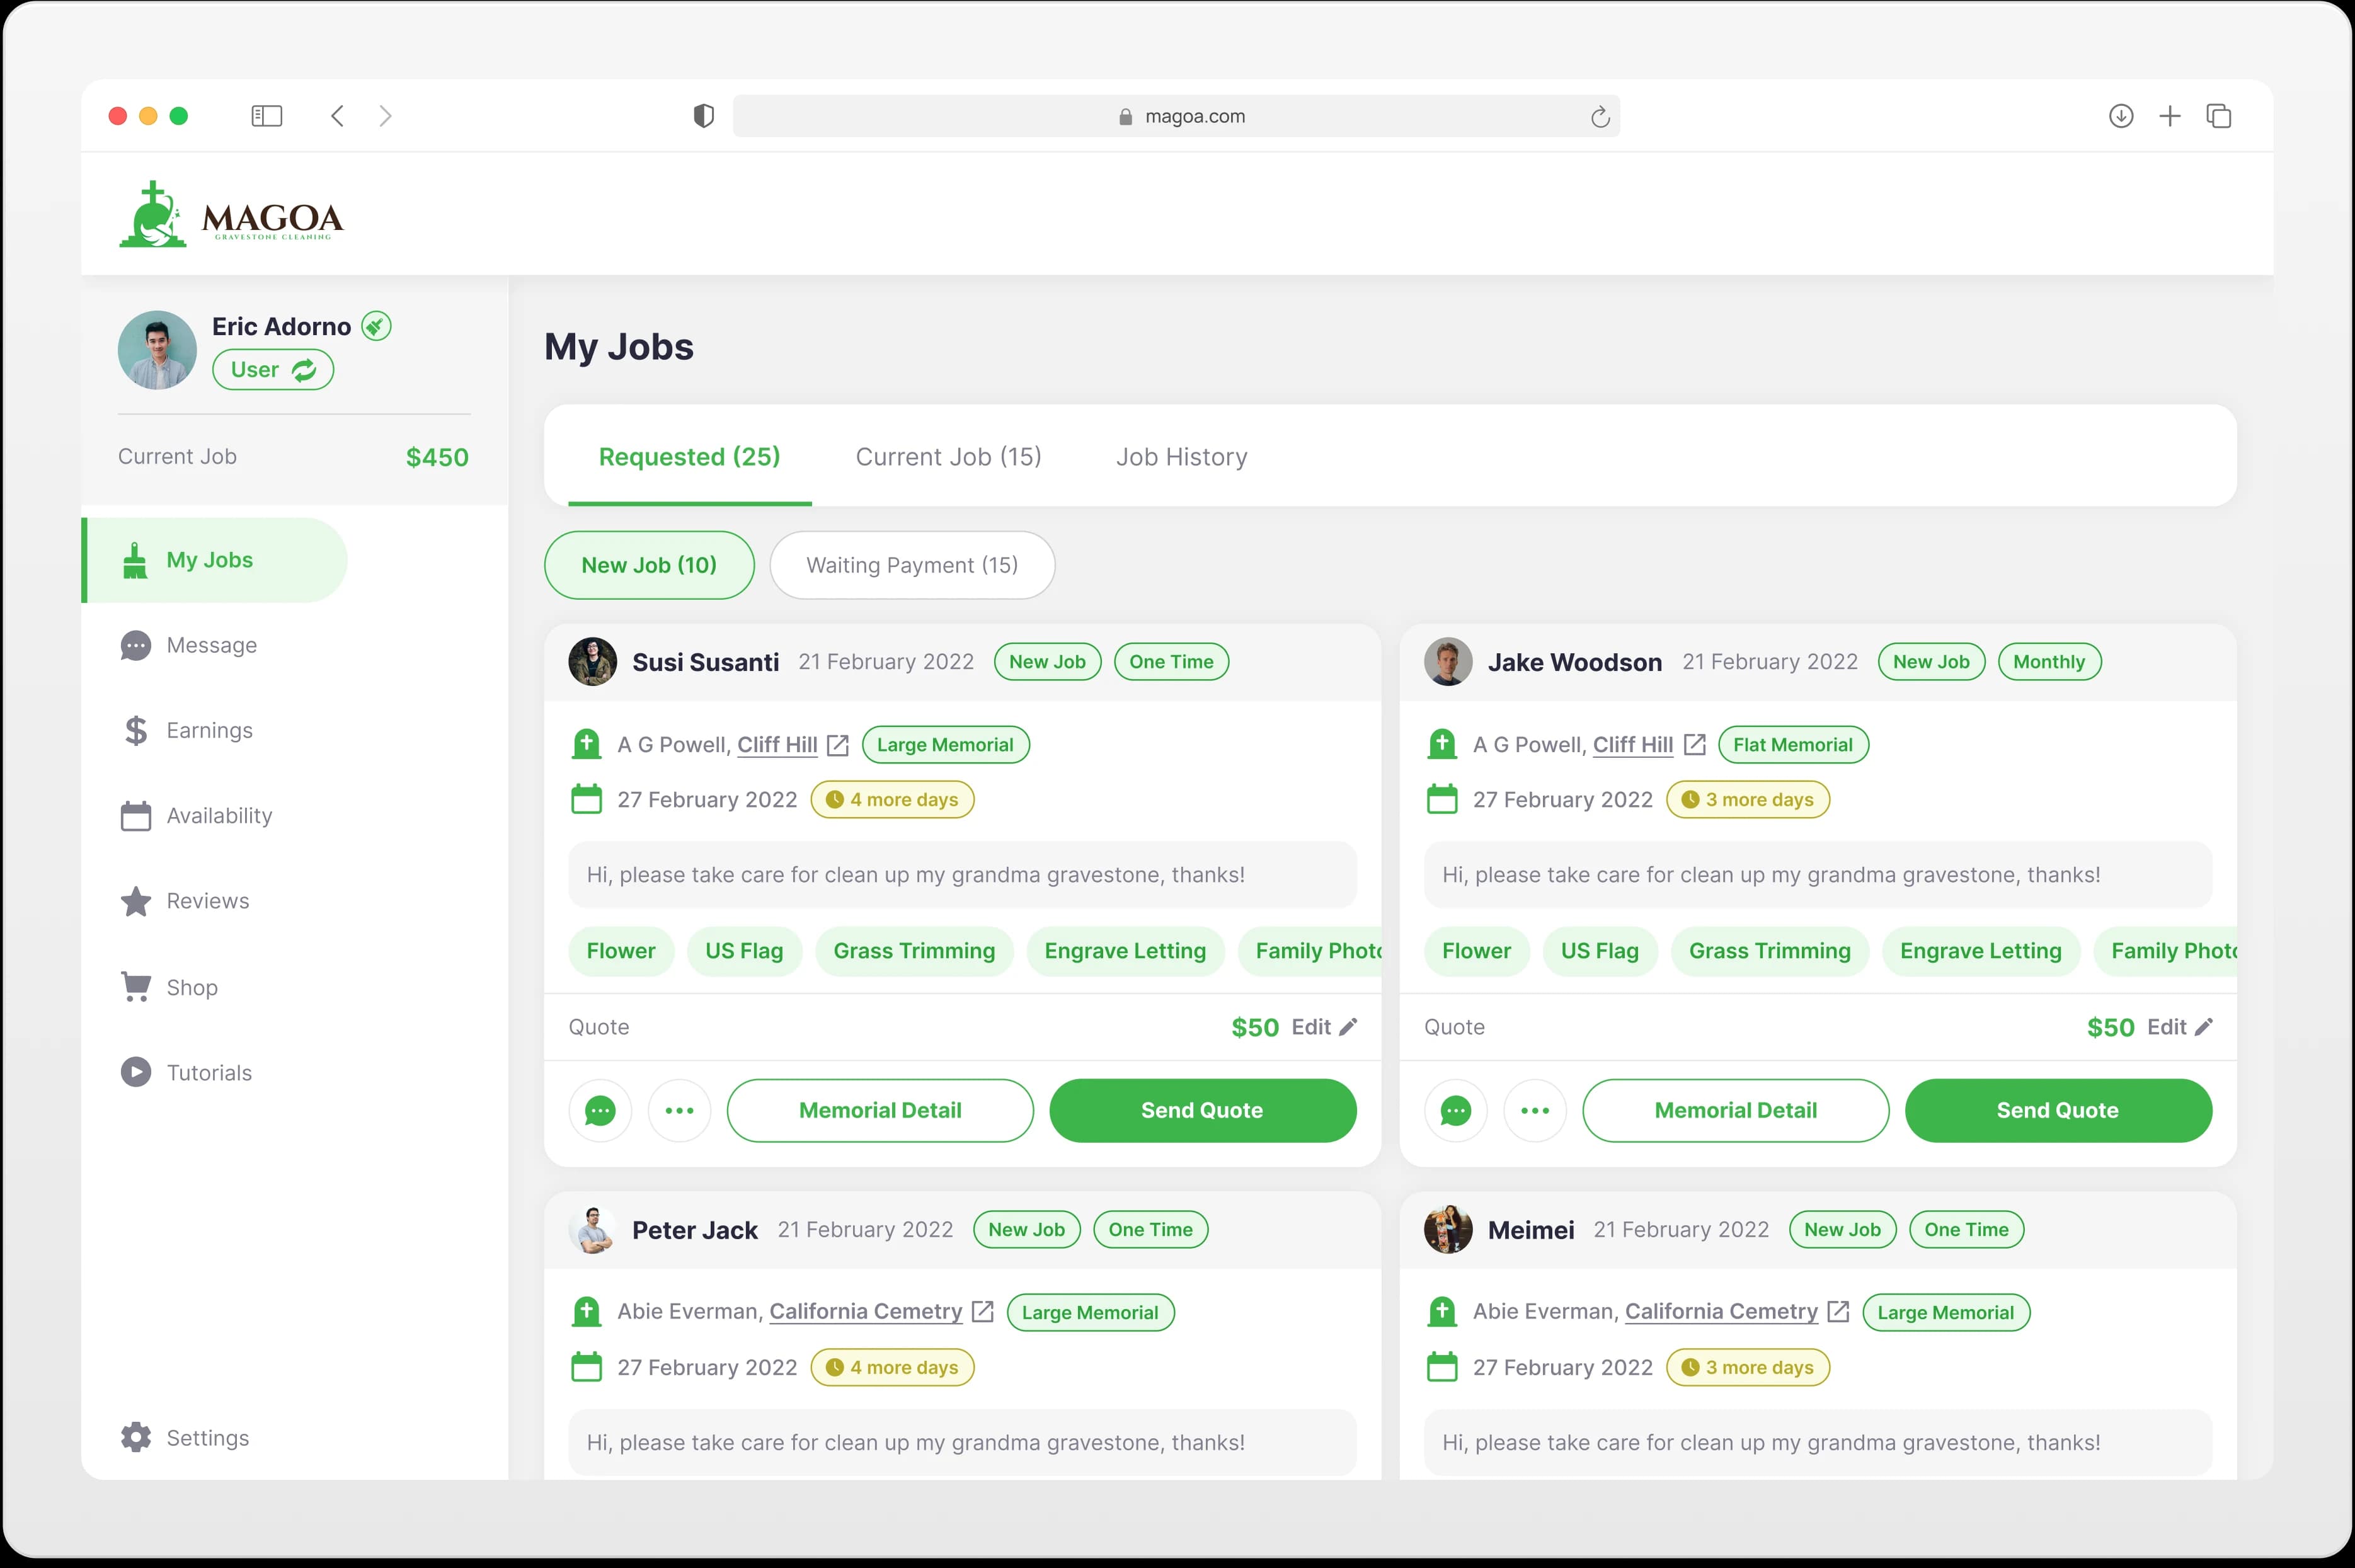This screenshot has width=2355, height=1568.
Task: Open Settings at bottom of sidebar
Action: point(207,1437)
